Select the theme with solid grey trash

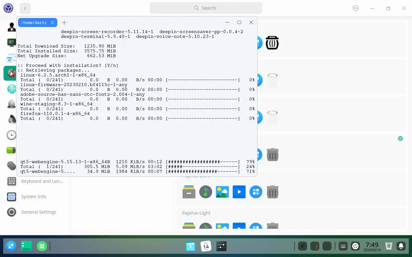coord(272,155)
